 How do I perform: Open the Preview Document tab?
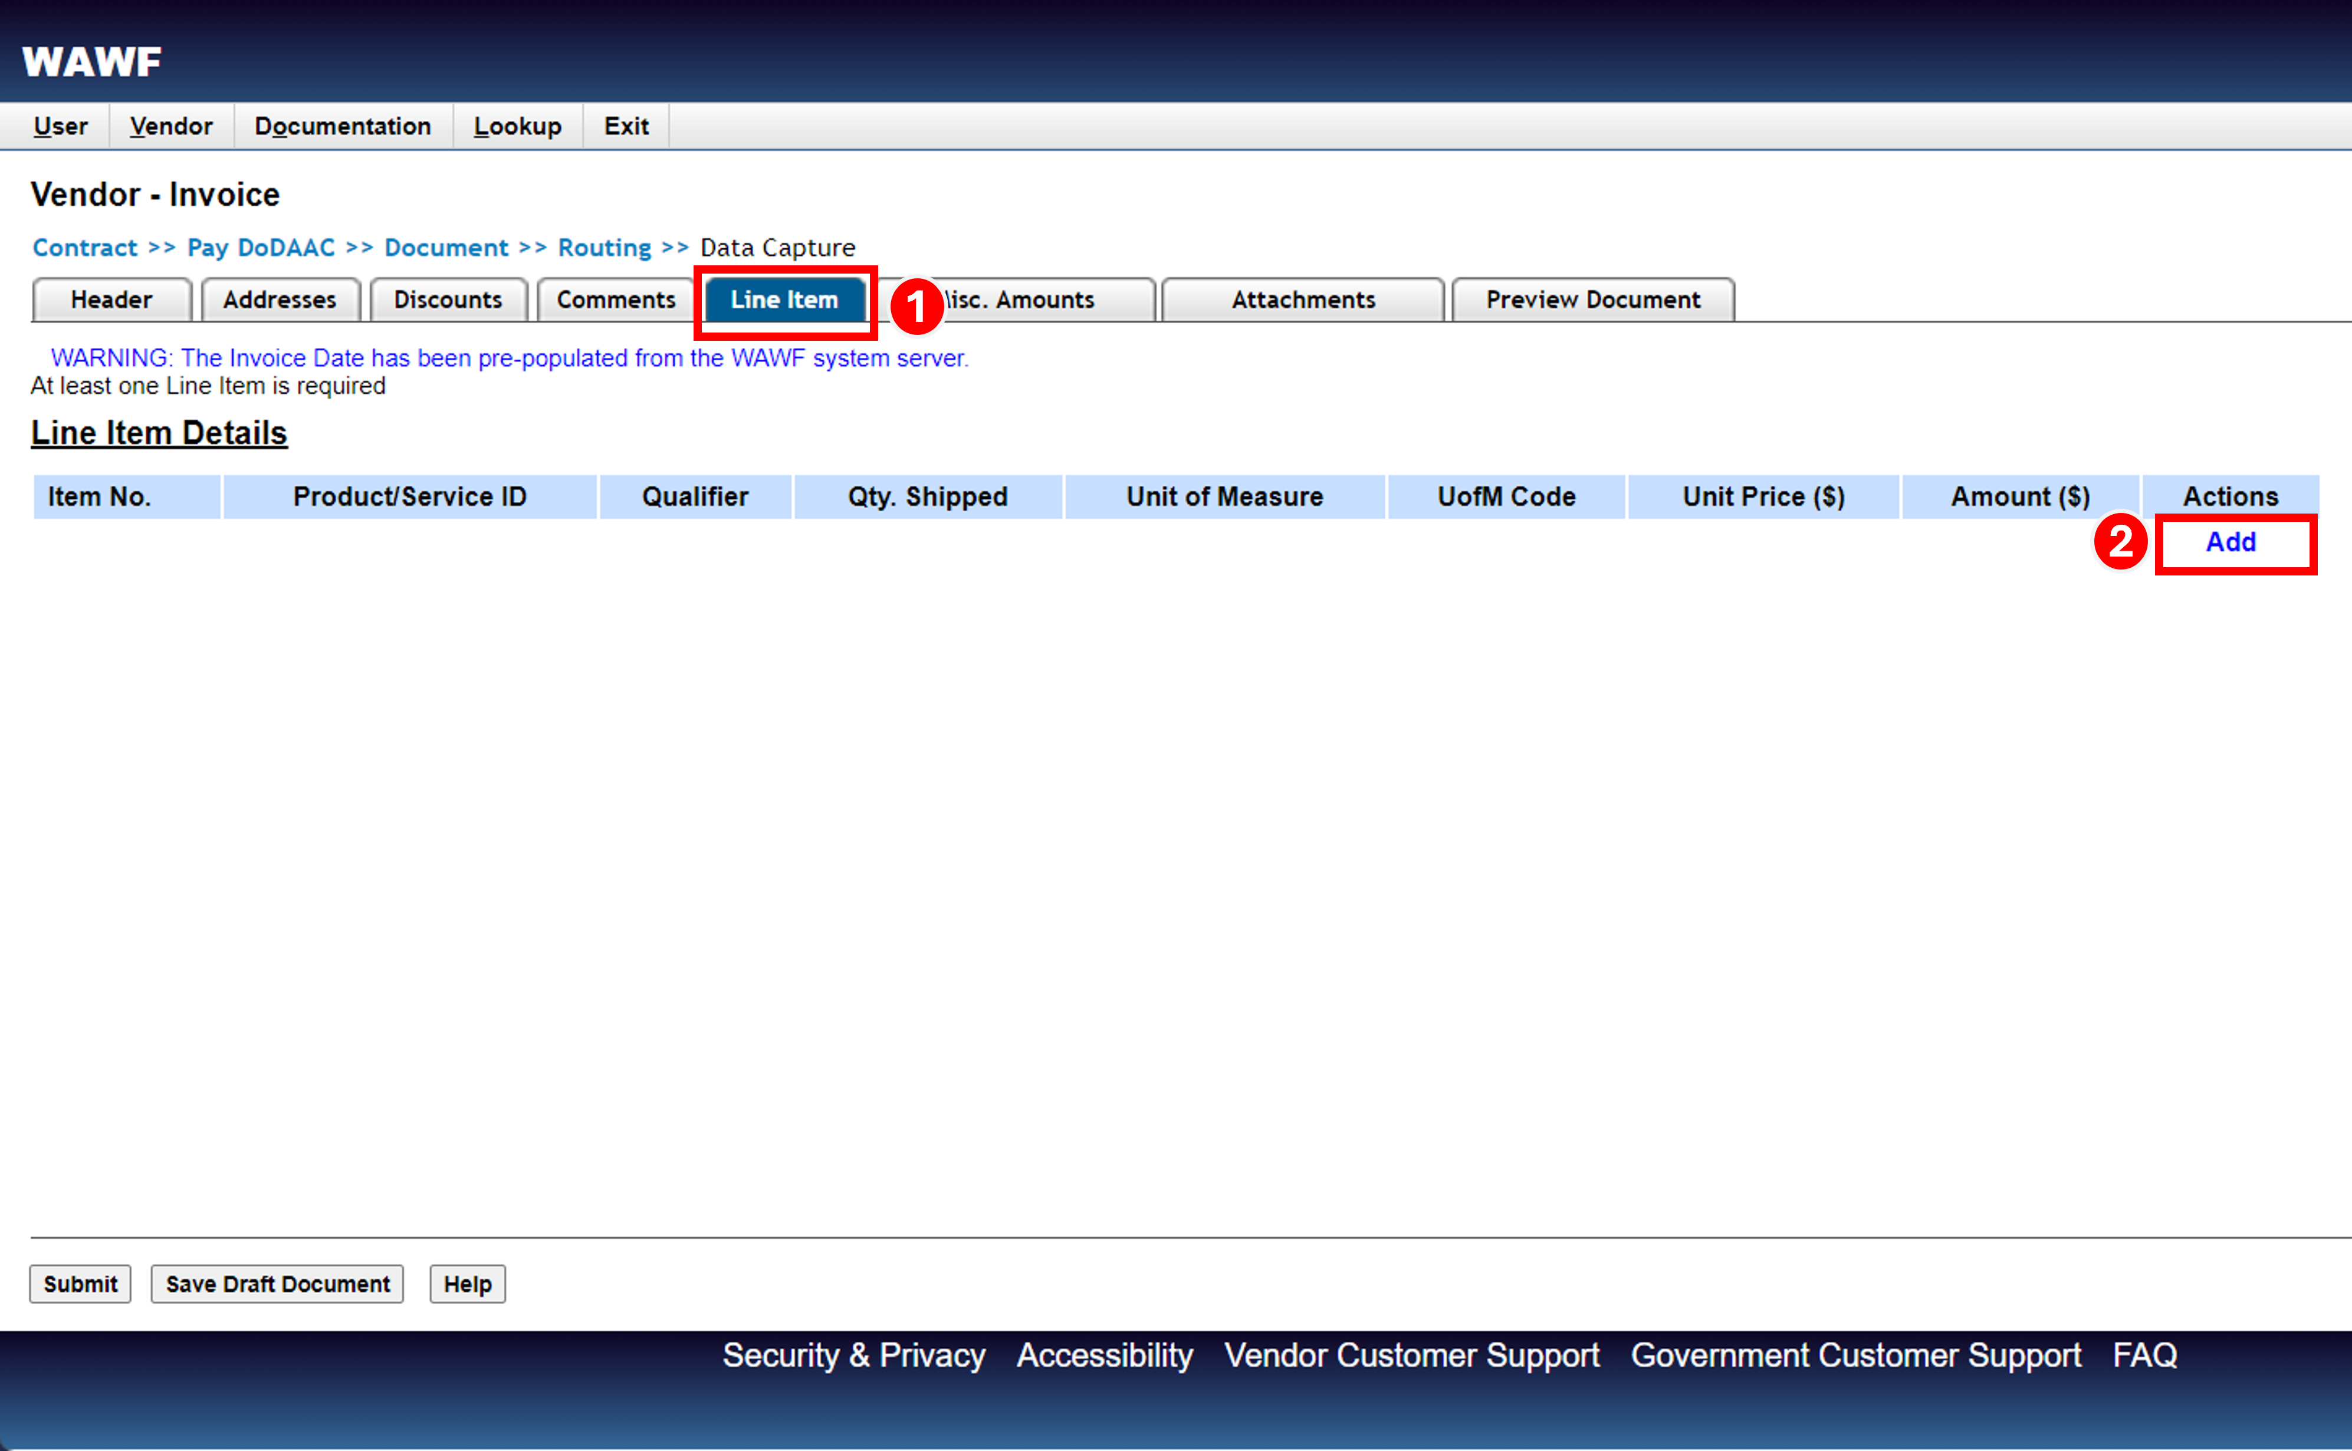(x=1592, y=300)
